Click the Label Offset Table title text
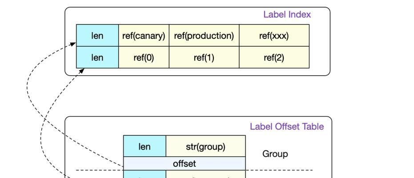This screenshot has height=178, width=414. tap(287, 126)
